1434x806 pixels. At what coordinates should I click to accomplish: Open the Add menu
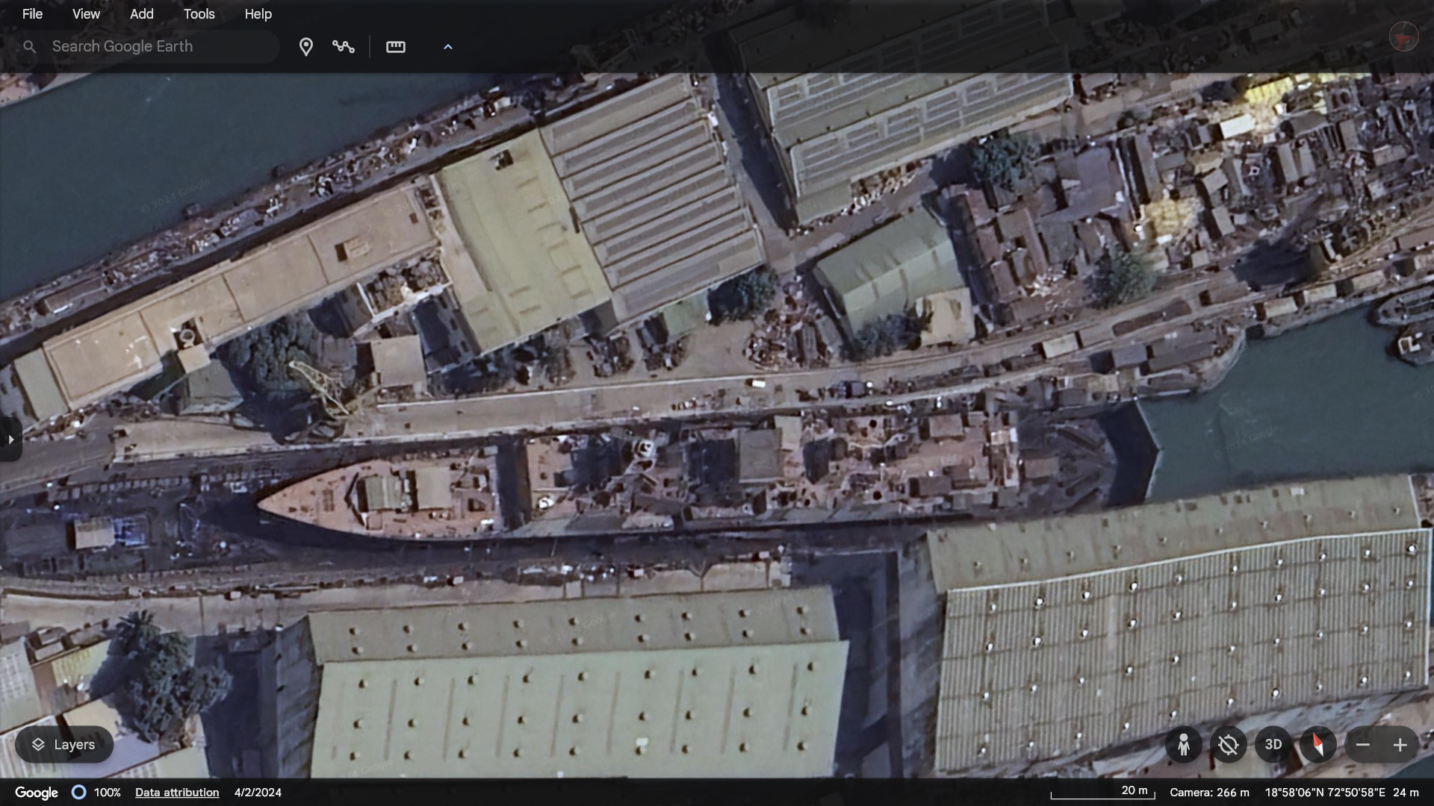click(141, 14)
